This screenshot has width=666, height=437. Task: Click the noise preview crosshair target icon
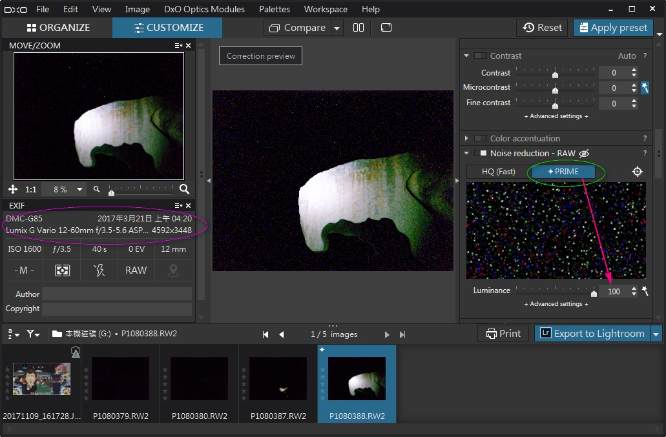click(x=638, y=172)
